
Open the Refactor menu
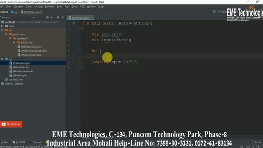click(x=49, y=7)
